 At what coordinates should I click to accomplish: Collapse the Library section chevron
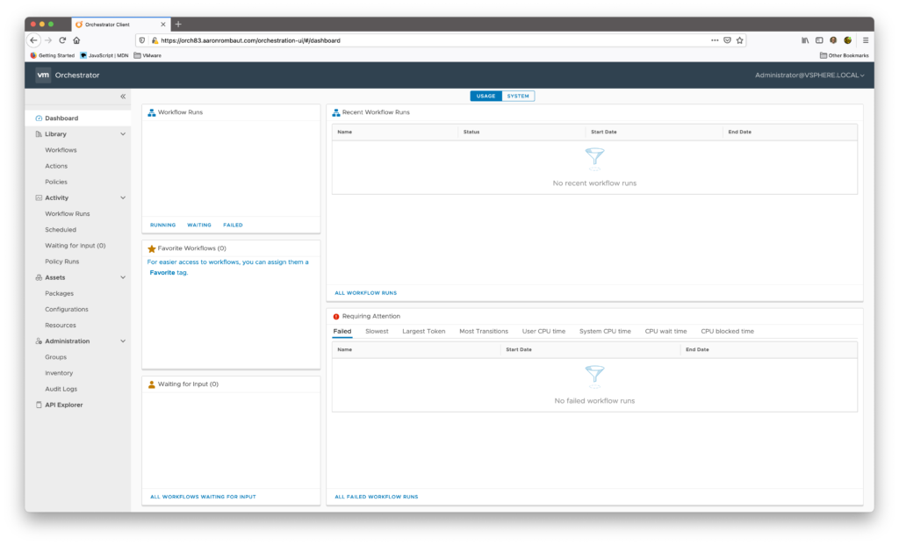(123, 134)
